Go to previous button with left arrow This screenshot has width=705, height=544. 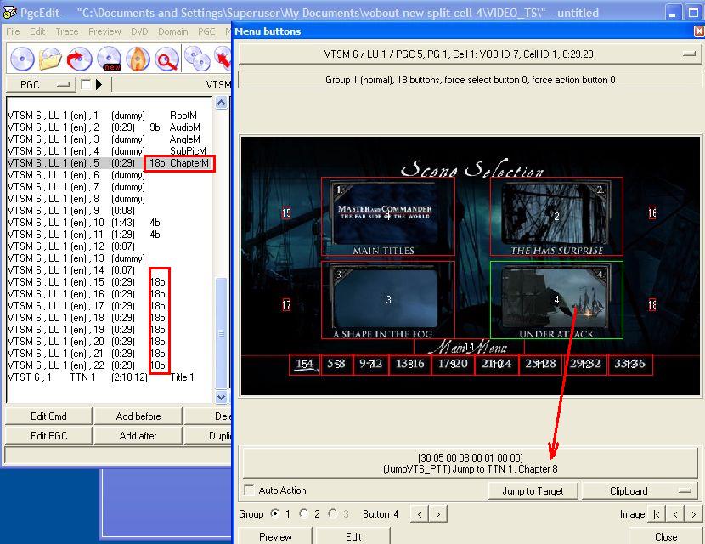420,514
